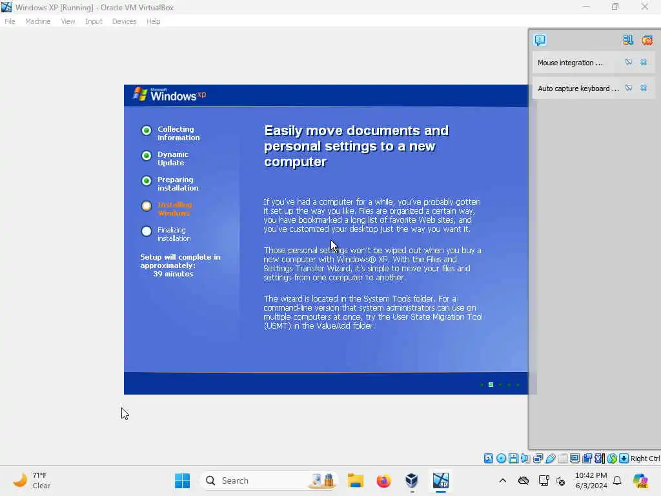Expand the Mouse integration notification message
Image resolution: width=661 pixels, height=496 pixels.
point(570,63)
